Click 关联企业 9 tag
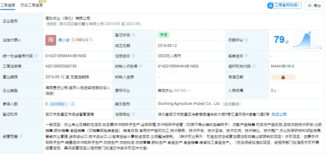Viewport: 325px width, 154px height. 82,40
